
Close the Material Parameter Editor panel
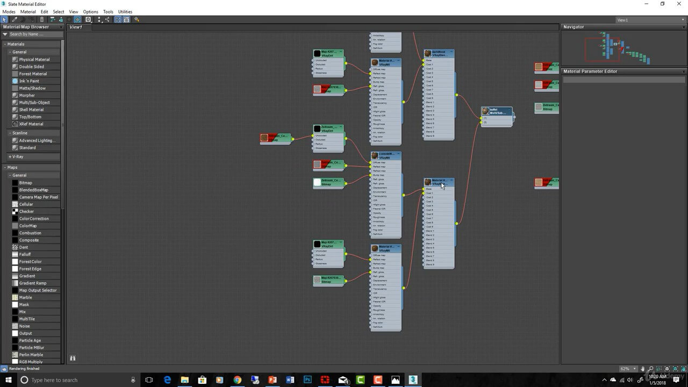[x=684, y=71]
